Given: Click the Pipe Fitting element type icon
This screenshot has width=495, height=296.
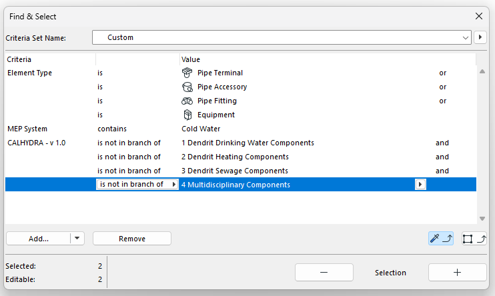Looking at the screenshot, I should 187,101.
